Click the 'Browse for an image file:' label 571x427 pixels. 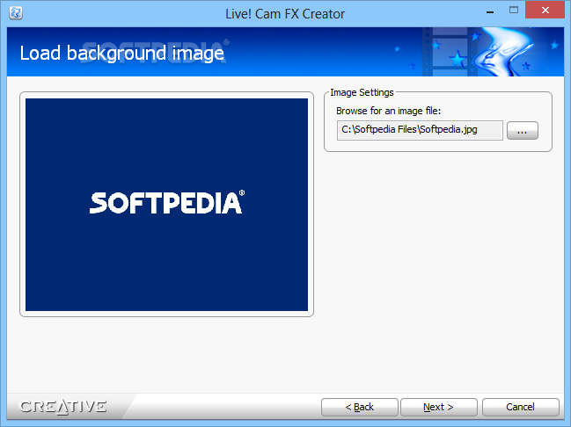pos(388,111)
